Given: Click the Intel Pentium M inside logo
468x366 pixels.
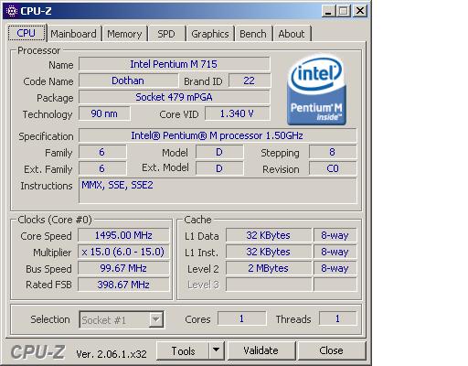Looking at the screenshot, I should 317,90.
